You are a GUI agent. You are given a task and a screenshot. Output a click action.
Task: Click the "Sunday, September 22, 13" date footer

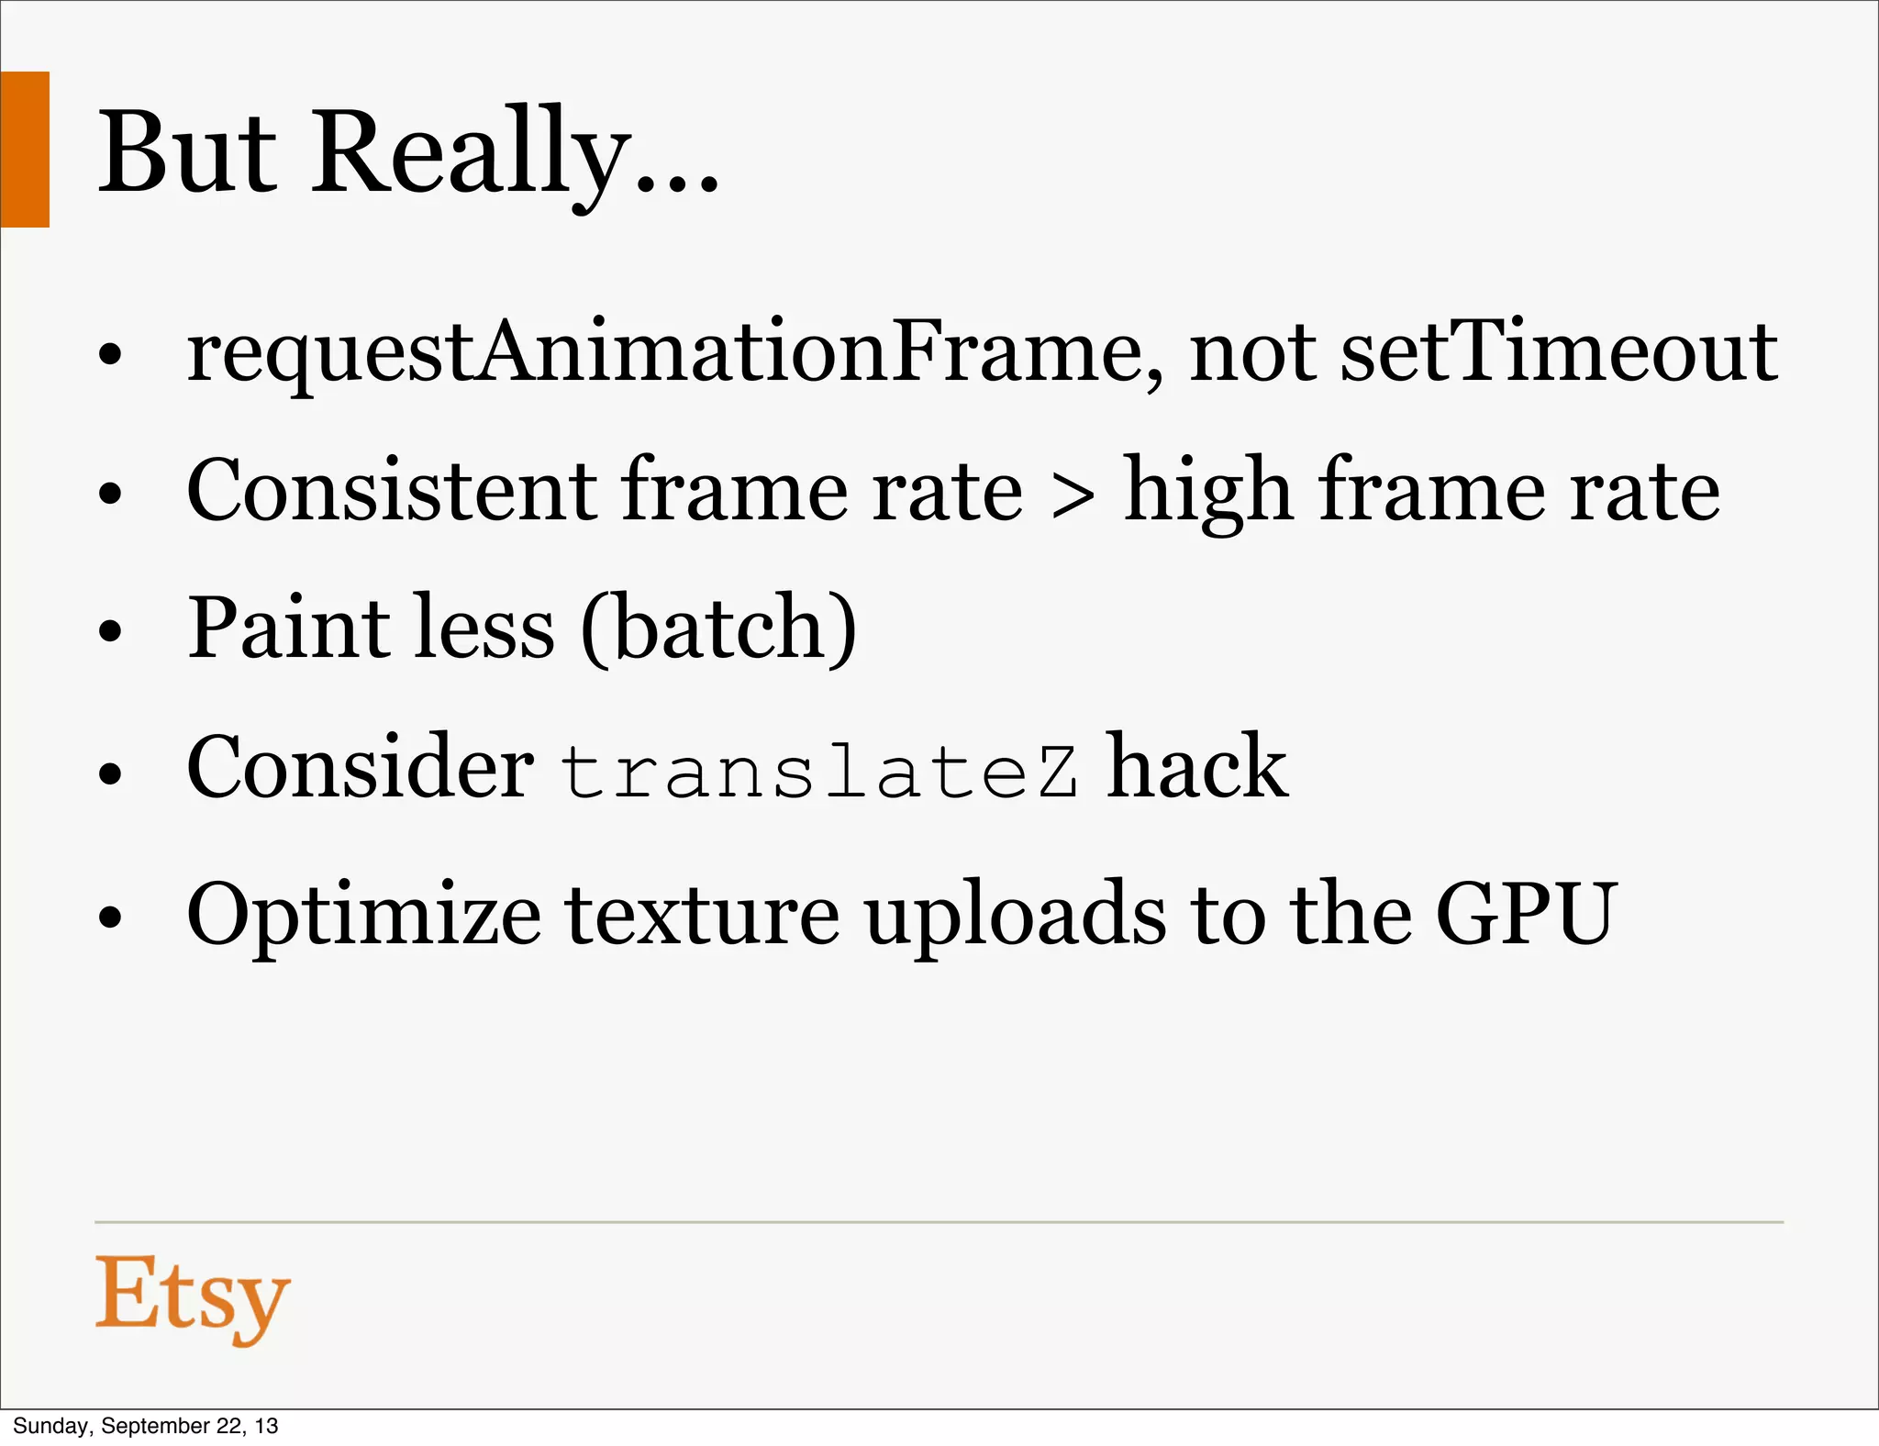pyautogui.click(x=145, y=1426)
